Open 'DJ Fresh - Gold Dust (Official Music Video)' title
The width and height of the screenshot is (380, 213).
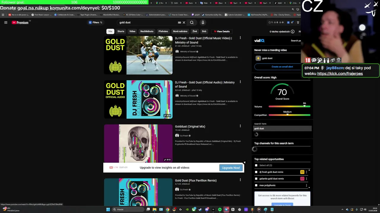point(203,40)
